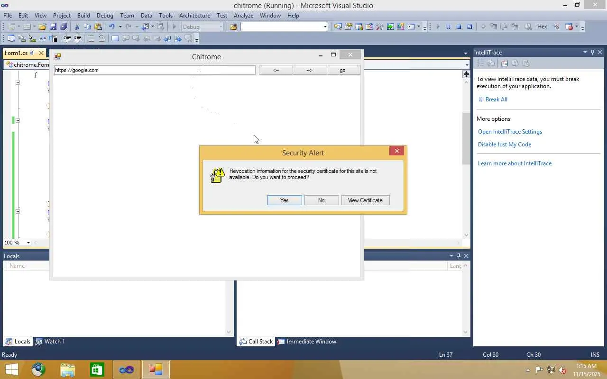Open IntelliTrace window position dropdown arrow

click(x=585, y=52)
